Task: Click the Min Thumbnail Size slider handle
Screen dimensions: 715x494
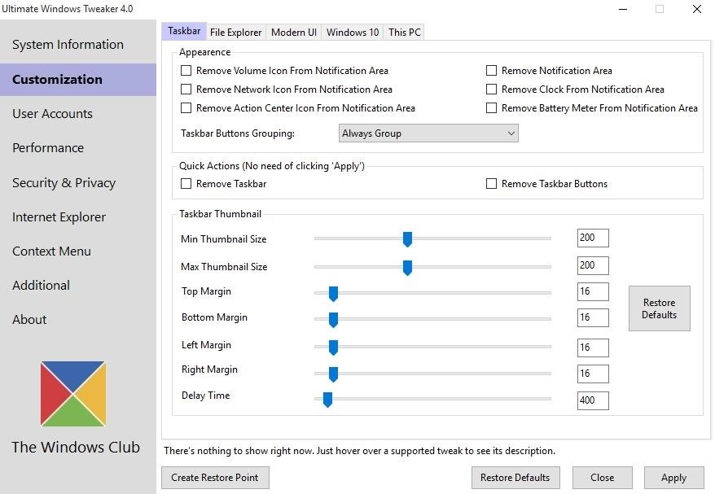Action: pos(408,239)
